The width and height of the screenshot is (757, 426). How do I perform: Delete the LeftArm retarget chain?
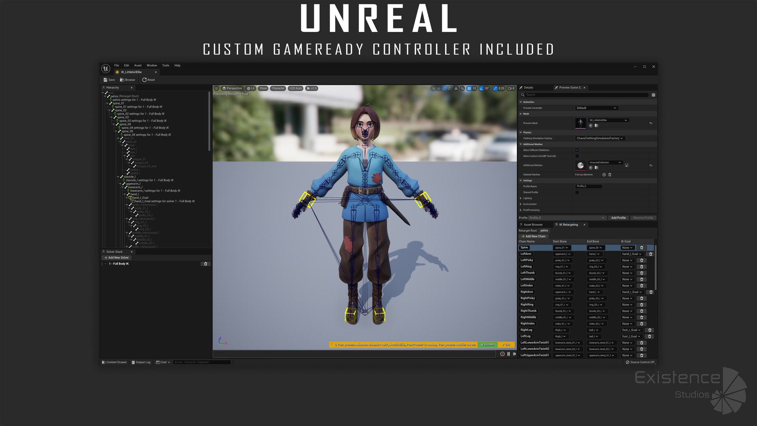click(651, 254)
